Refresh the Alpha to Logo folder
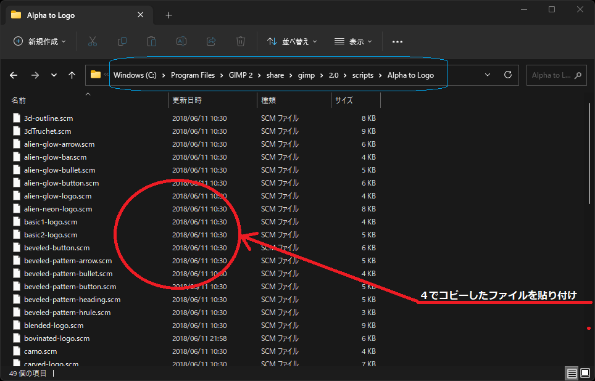 [508, 75]
